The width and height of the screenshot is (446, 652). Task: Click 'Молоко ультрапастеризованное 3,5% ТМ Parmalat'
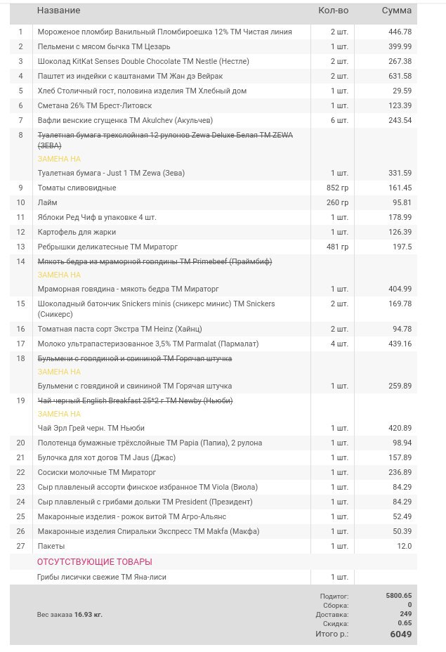[148, 344]
